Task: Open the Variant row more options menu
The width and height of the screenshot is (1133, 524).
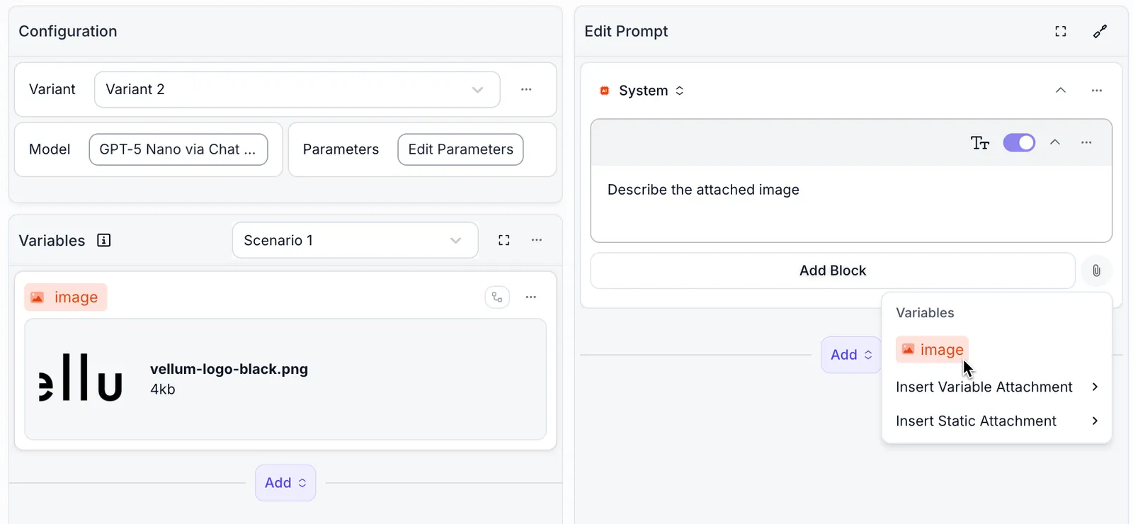Action: coord(526,89)
